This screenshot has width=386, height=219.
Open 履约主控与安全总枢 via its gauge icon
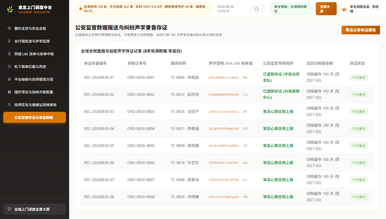[x=9, y=28]
